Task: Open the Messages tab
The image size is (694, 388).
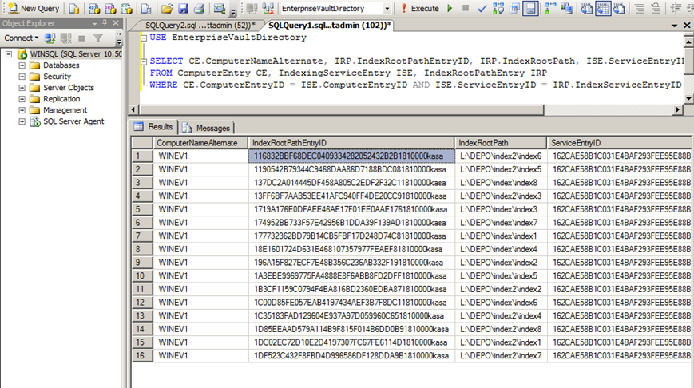Action: [206, 128]
